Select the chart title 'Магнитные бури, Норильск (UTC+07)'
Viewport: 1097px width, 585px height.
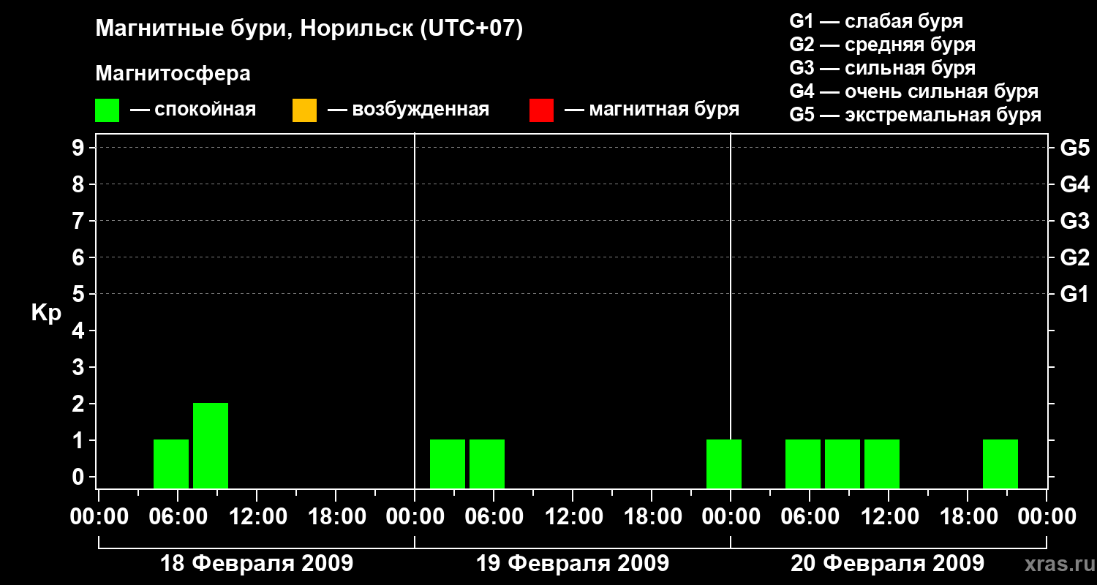pos(309,29)
